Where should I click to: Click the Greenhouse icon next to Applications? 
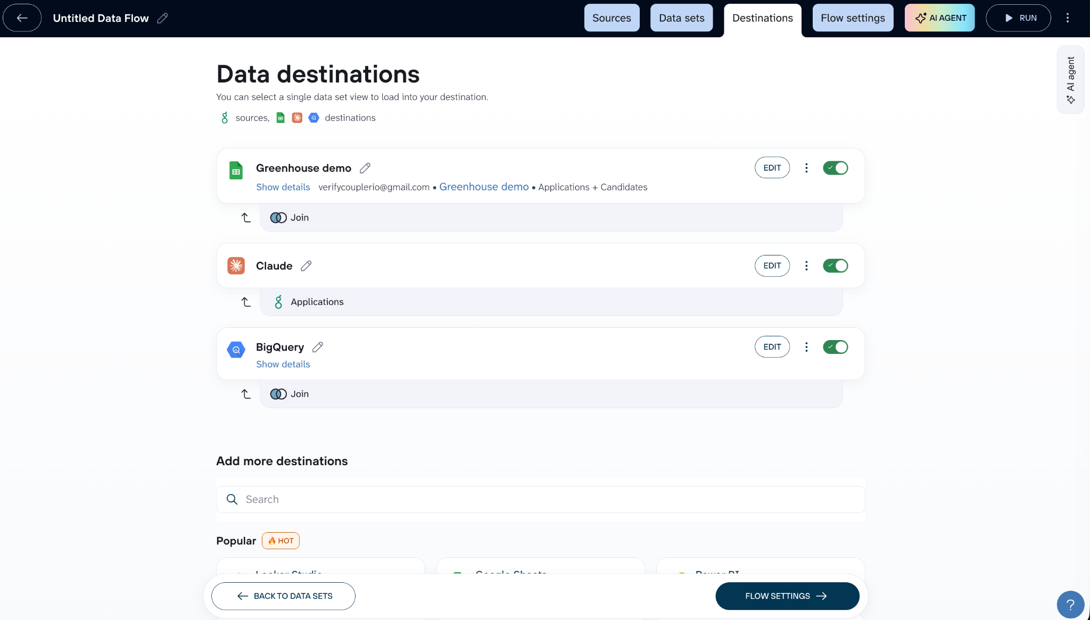coord(278,302)
